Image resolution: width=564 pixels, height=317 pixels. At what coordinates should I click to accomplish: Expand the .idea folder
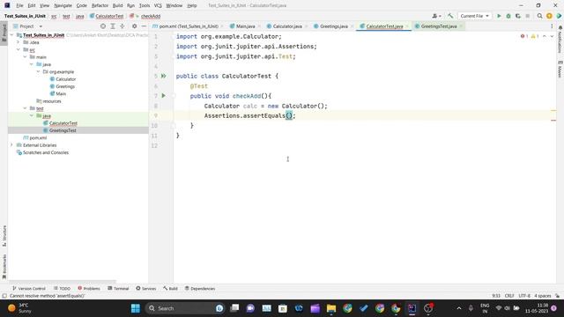[18, 42]
